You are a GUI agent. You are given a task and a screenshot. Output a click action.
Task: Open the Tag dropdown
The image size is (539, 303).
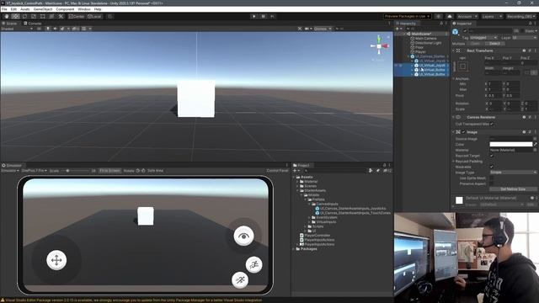(x=483, y=37)
